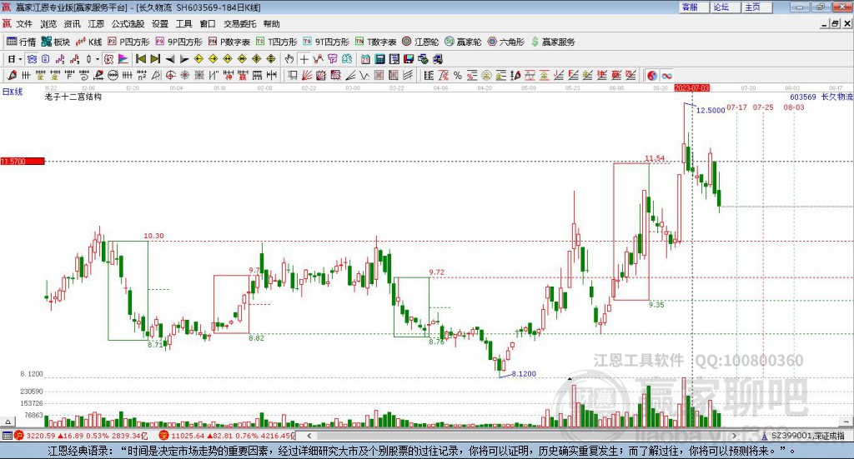Expand the candlestick style dropdown arrow

(98, 59)
